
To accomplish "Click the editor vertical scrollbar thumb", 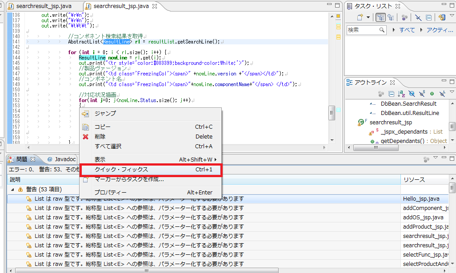I will [x=332, y=113].
